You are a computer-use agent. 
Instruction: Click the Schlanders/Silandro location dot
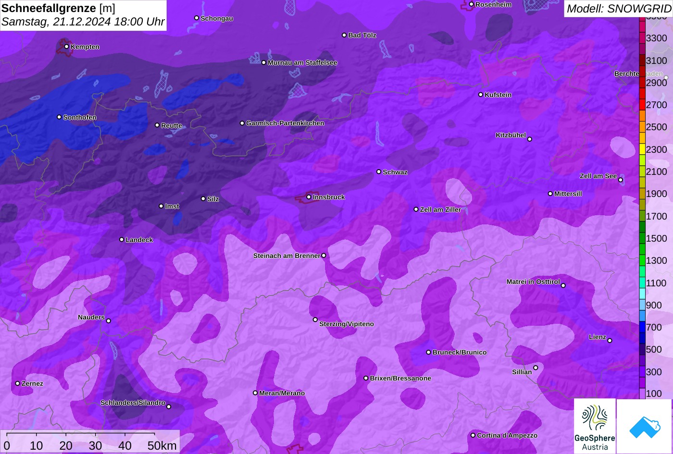point(169,406)
